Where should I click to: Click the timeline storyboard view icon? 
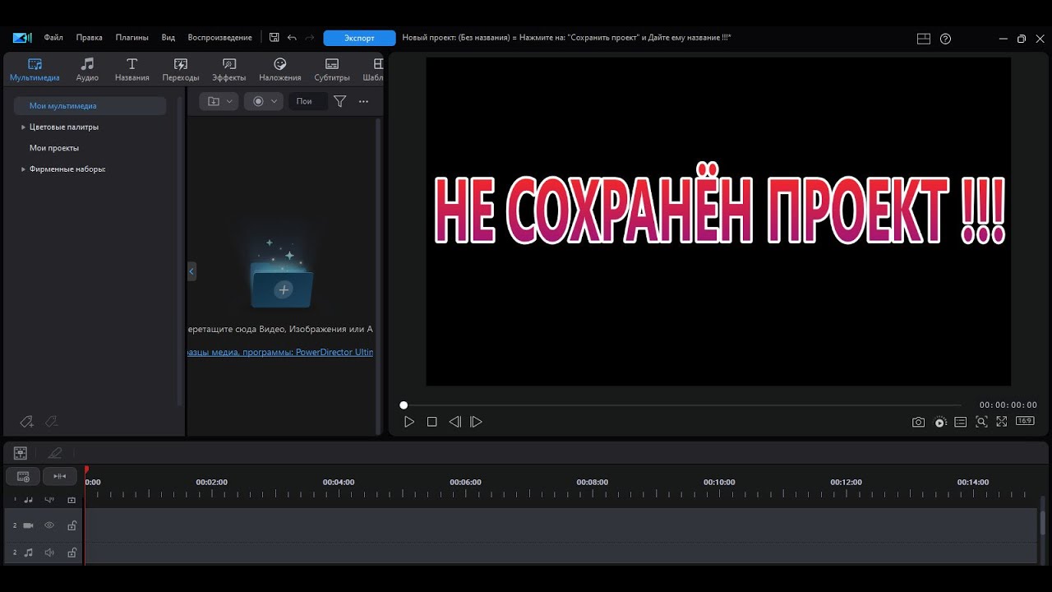pos(21,453)
